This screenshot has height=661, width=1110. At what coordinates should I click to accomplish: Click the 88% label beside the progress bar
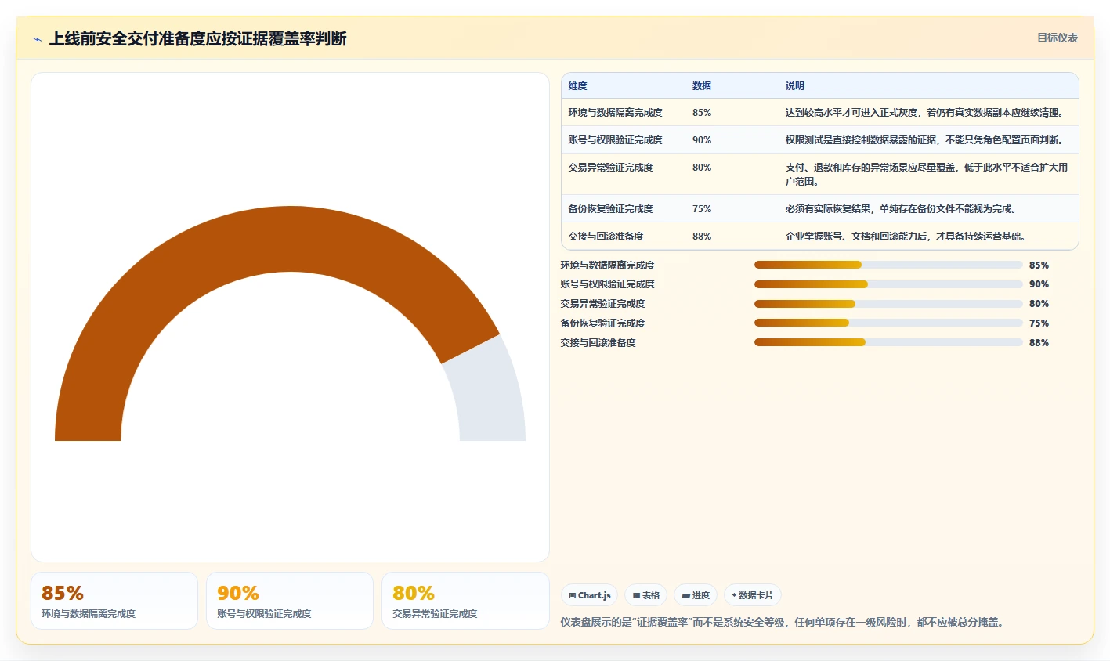tap(1039, 343)
